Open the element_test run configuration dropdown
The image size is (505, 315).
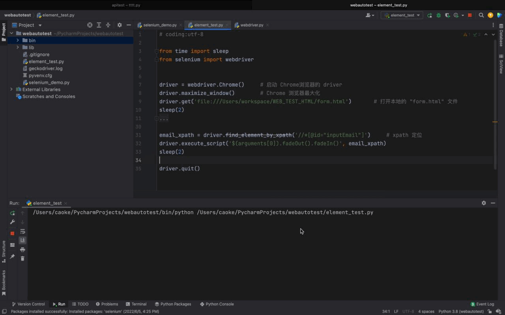point(402,15)
